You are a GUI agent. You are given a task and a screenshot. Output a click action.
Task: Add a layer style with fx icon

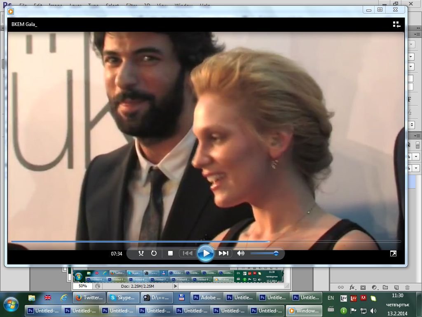tap(352, 287)
